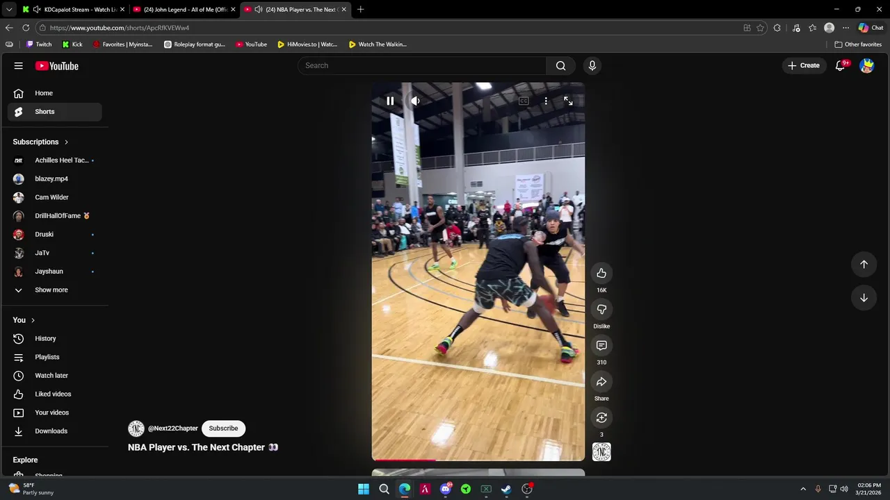Go to the previous Short arrow
The image size is (890, 500).
(x=864, y=264)
